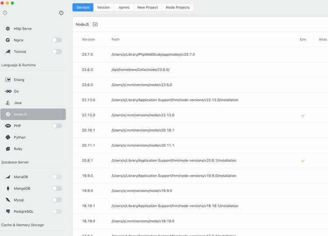
Task: Enable the Mysql service switch
Action: click(x=57, y=200)
